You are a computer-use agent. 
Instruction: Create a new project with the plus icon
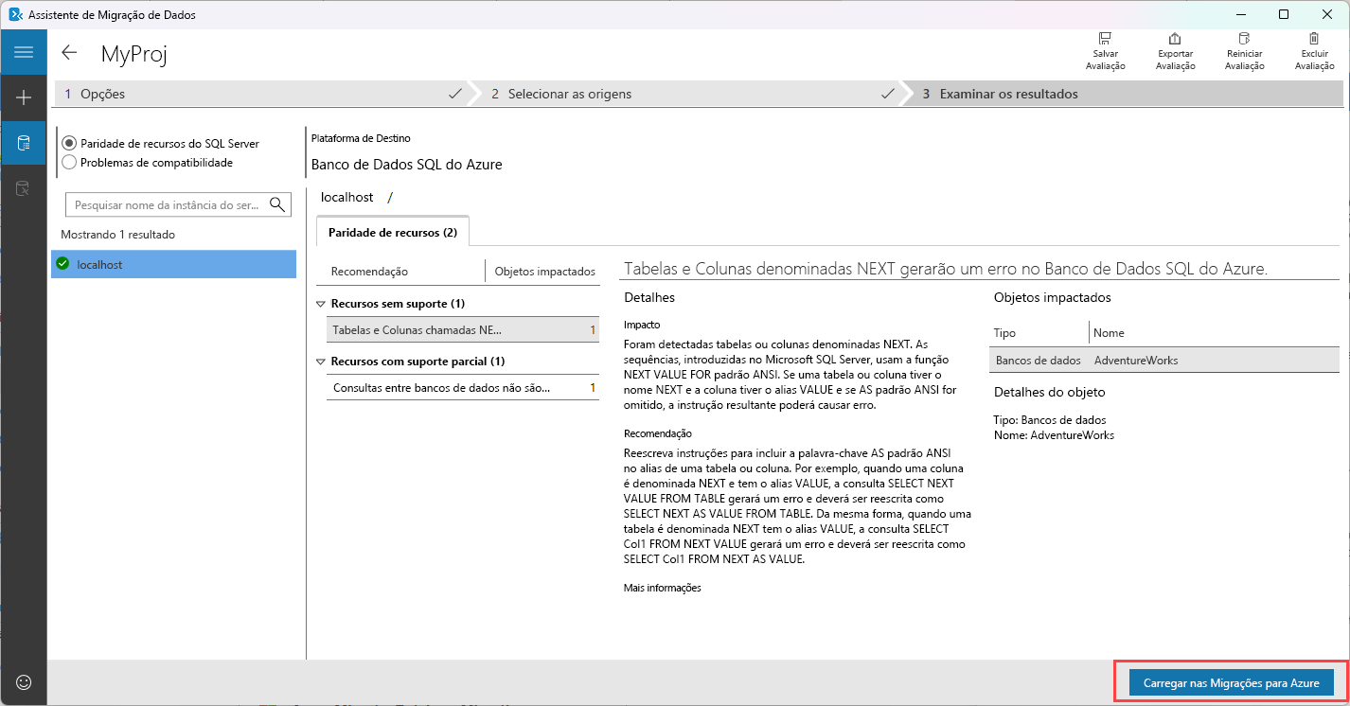pos(23,97)
